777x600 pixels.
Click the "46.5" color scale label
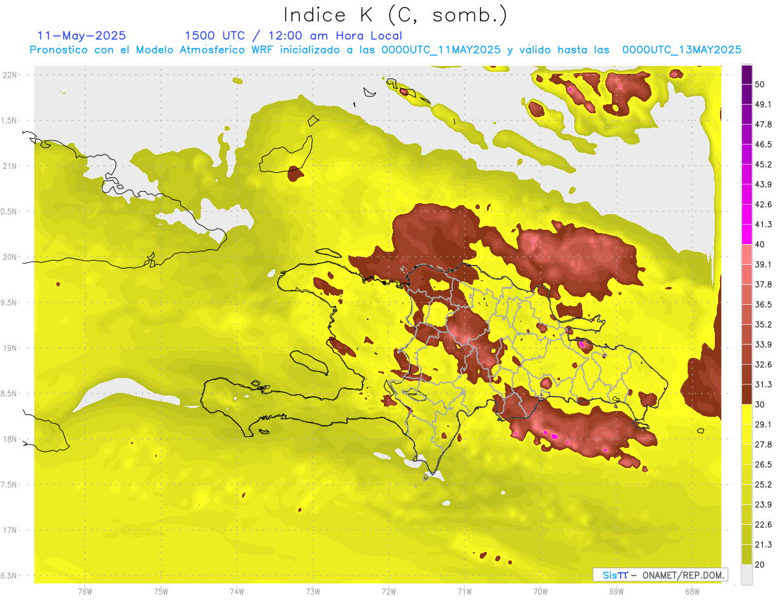(x=763, y=144)
